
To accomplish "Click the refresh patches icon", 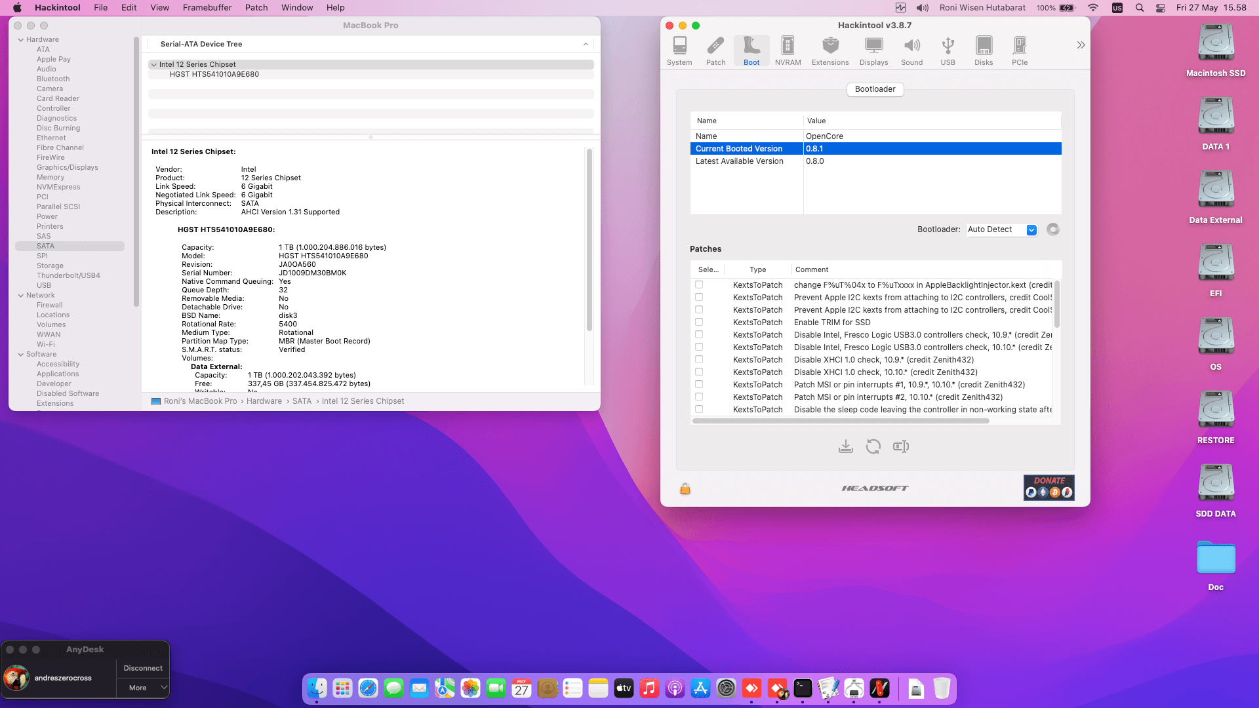I will click(x=873, y=446).
